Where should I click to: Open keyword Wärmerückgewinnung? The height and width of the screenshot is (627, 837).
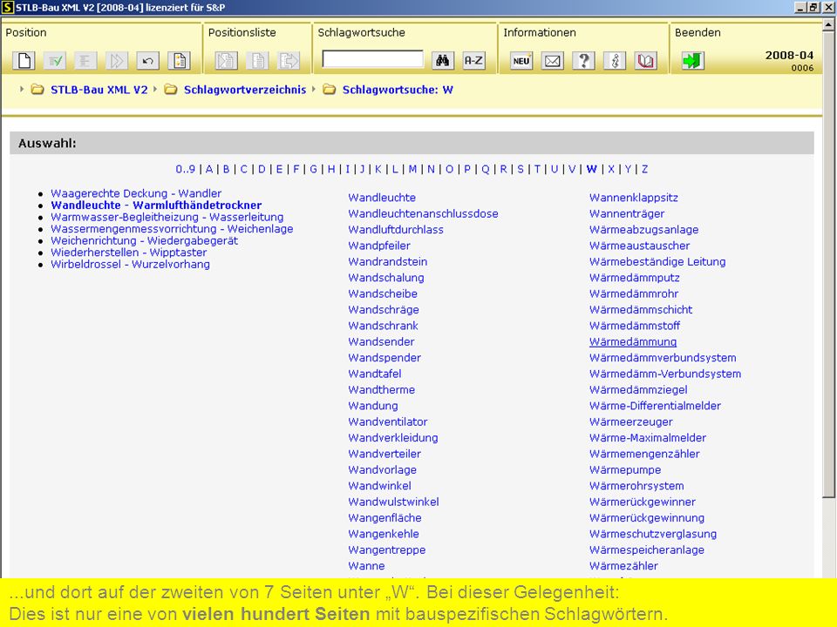coord(647,517)
